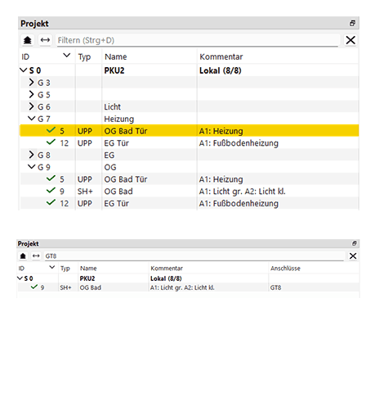Click the tree home icon in lower Projekt panel
The width and height of the screenshot is (375, 393).
(23, 256)
